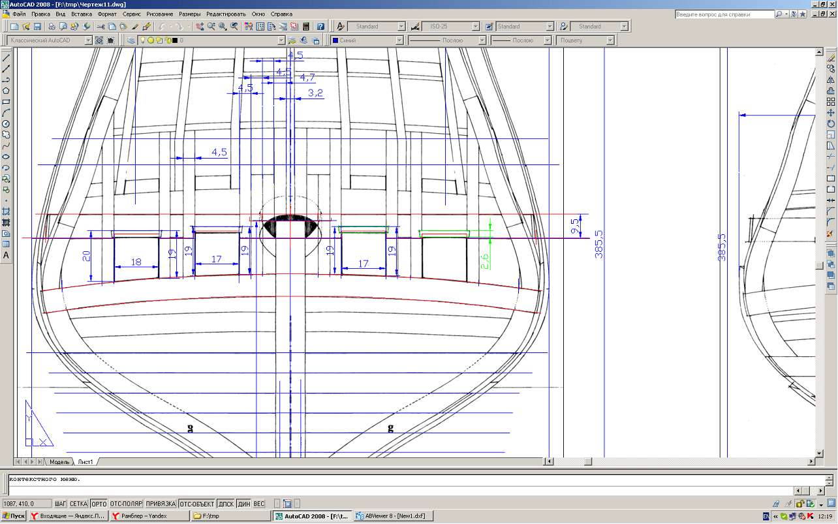Select the Hatch tool

6,211
